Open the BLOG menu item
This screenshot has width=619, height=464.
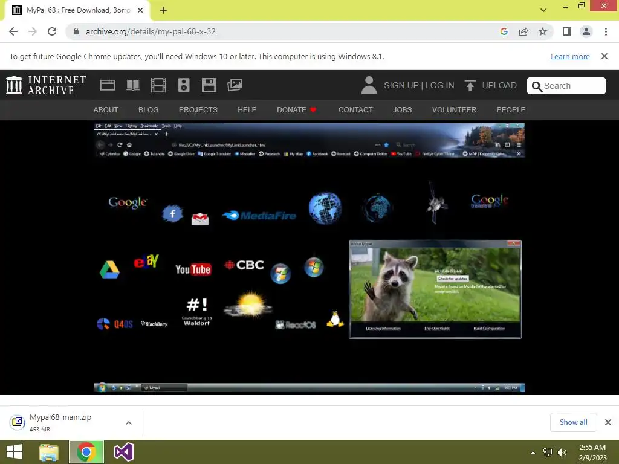pyautogui.click(x=149, y=110)
